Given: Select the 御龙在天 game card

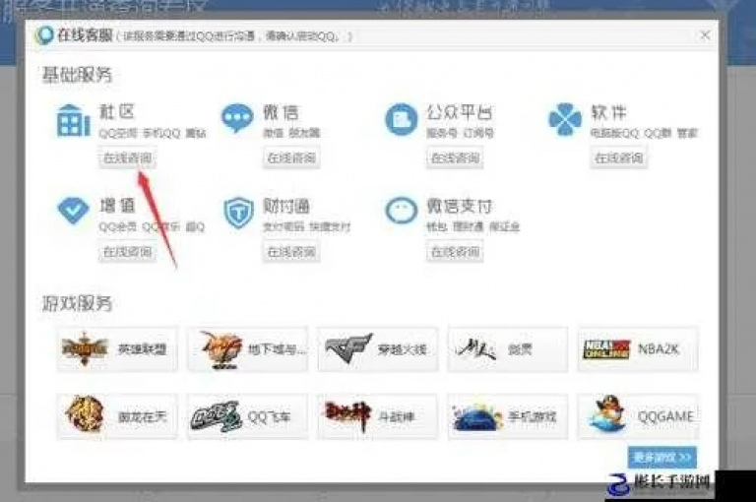Looking at the screenshot, I should pyautogui.click(x=117, y=416).
